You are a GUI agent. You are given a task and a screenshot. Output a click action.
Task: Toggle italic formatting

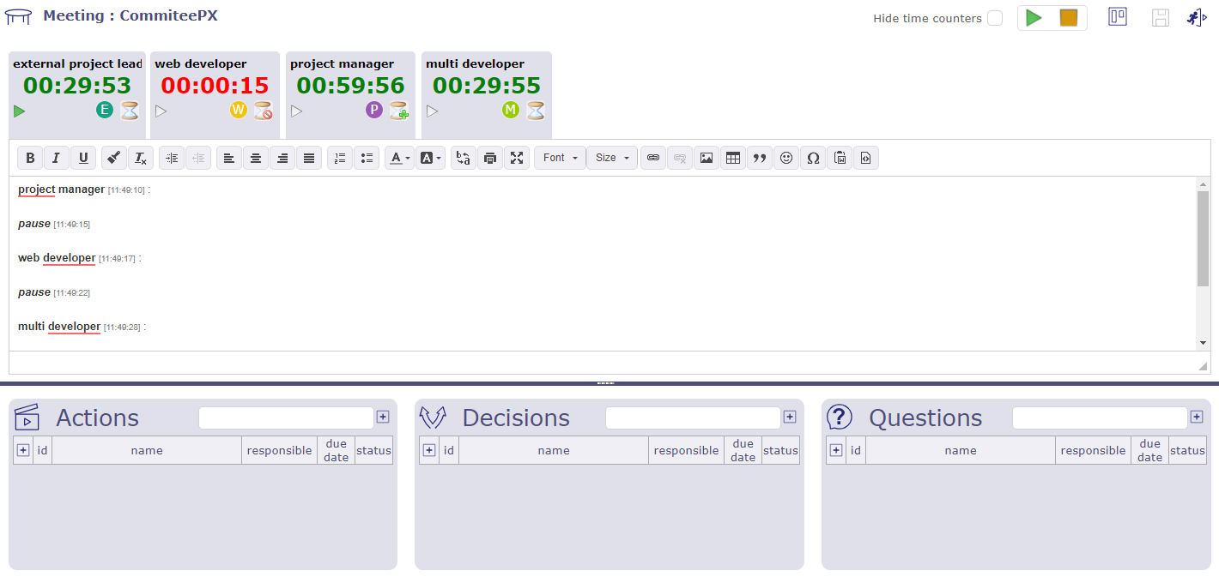point(56,158)
